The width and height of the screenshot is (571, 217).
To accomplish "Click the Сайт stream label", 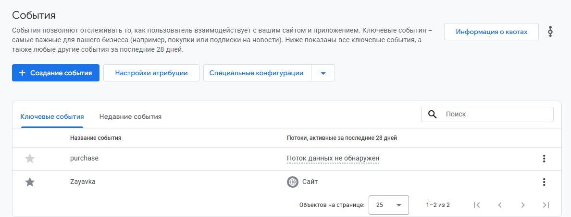I will [310, 182].
